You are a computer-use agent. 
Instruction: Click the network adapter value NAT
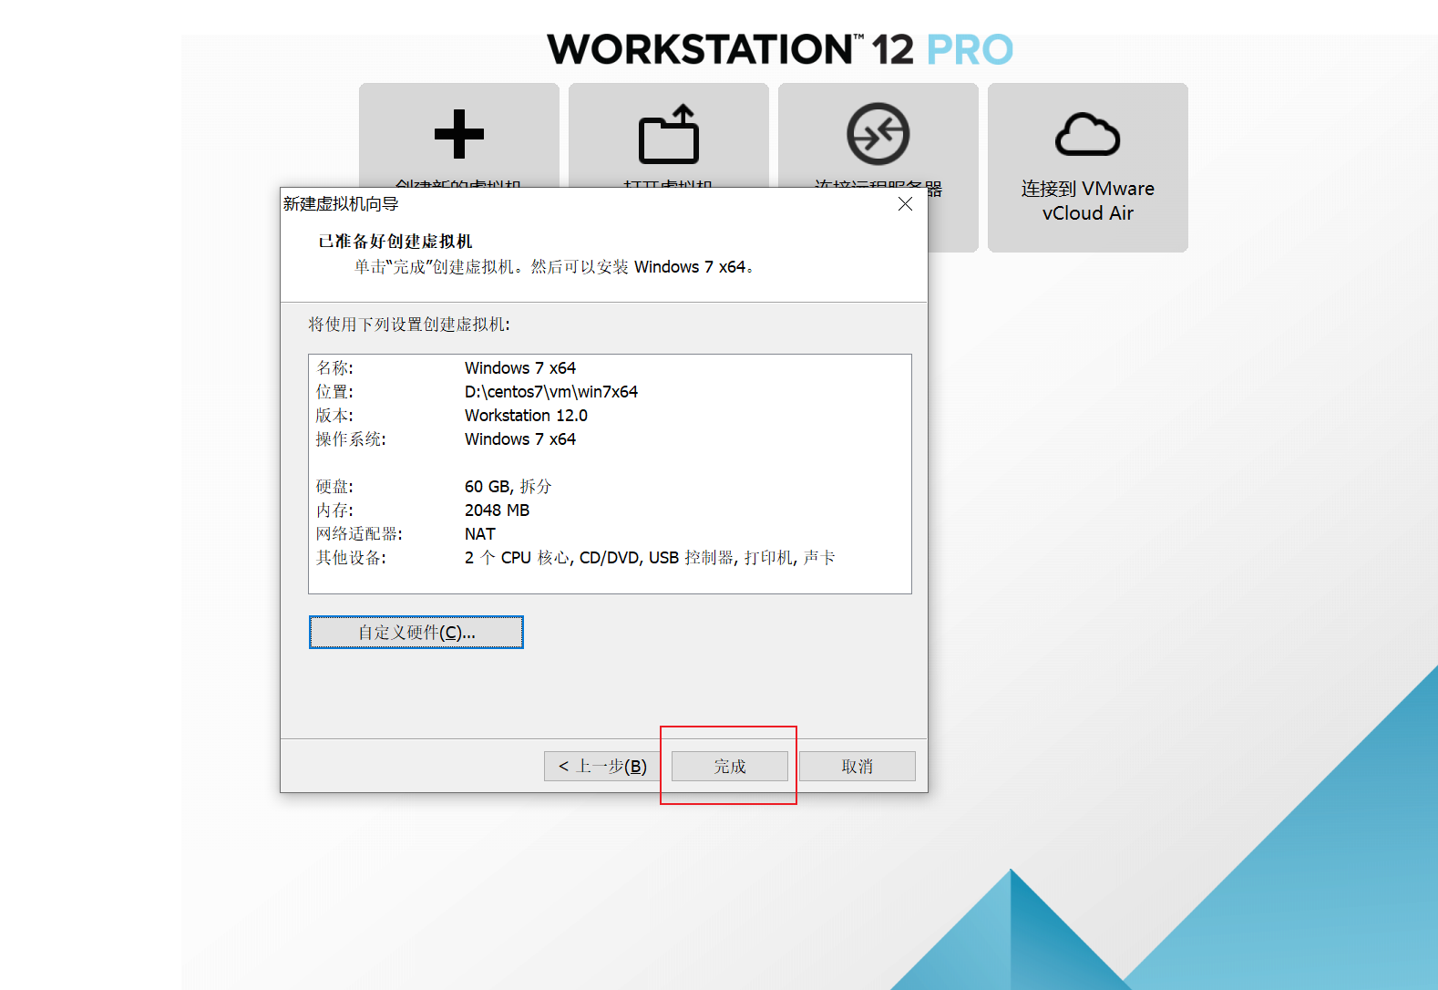480,534
